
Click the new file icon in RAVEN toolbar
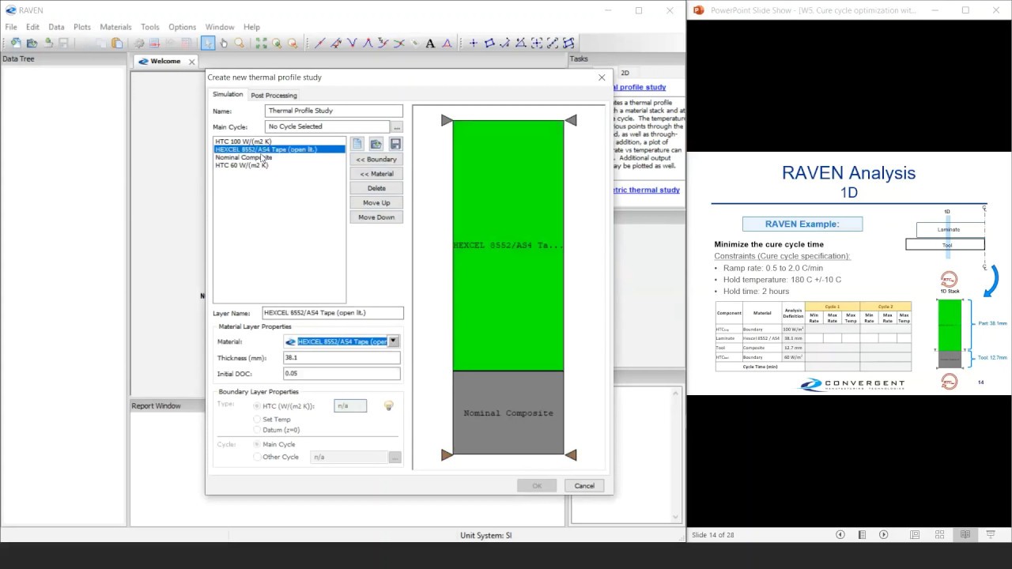pyautogui.click(x=16, y=43)
